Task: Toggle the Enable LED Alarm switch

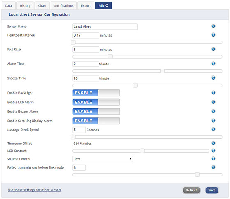Action: [x=96, y=102]
